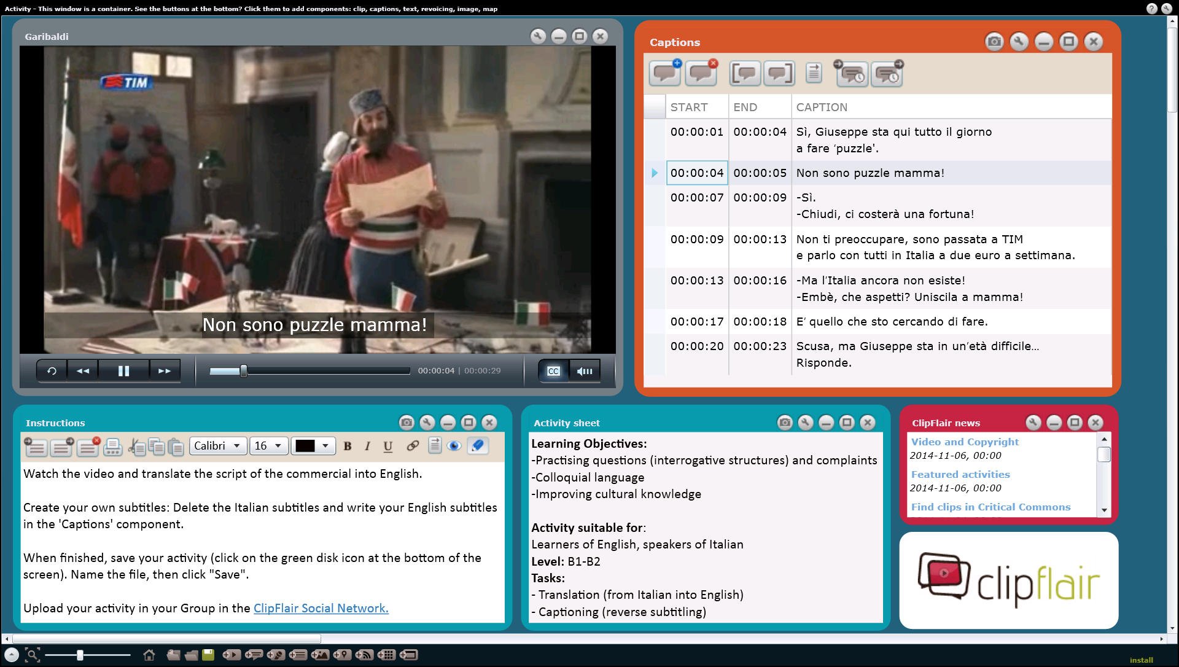Toggle bold formatting in Instructions

click(x=348, y=447)
